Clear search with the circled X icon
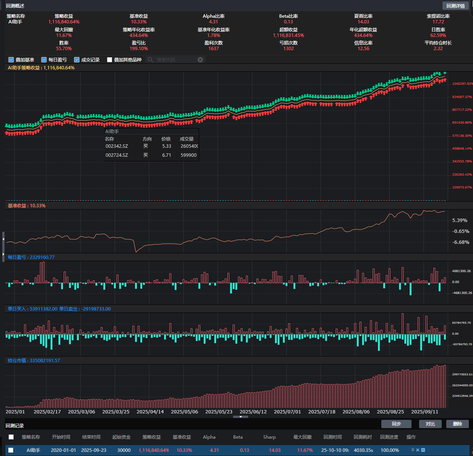 tap(200, 60)
